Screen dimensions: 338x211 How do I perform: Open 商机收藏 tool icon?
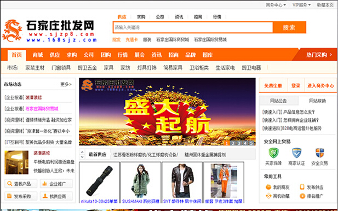coord(268,196)
